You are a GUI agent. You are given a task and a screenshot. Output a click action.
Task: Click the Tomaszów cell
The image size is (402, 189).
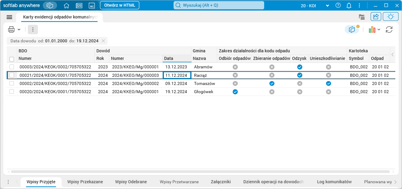pyautogui.click(x=204, y=83)
